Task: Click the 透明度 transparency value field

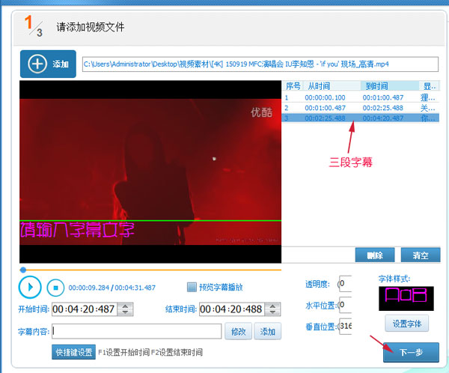Action: tap(344, 284)
